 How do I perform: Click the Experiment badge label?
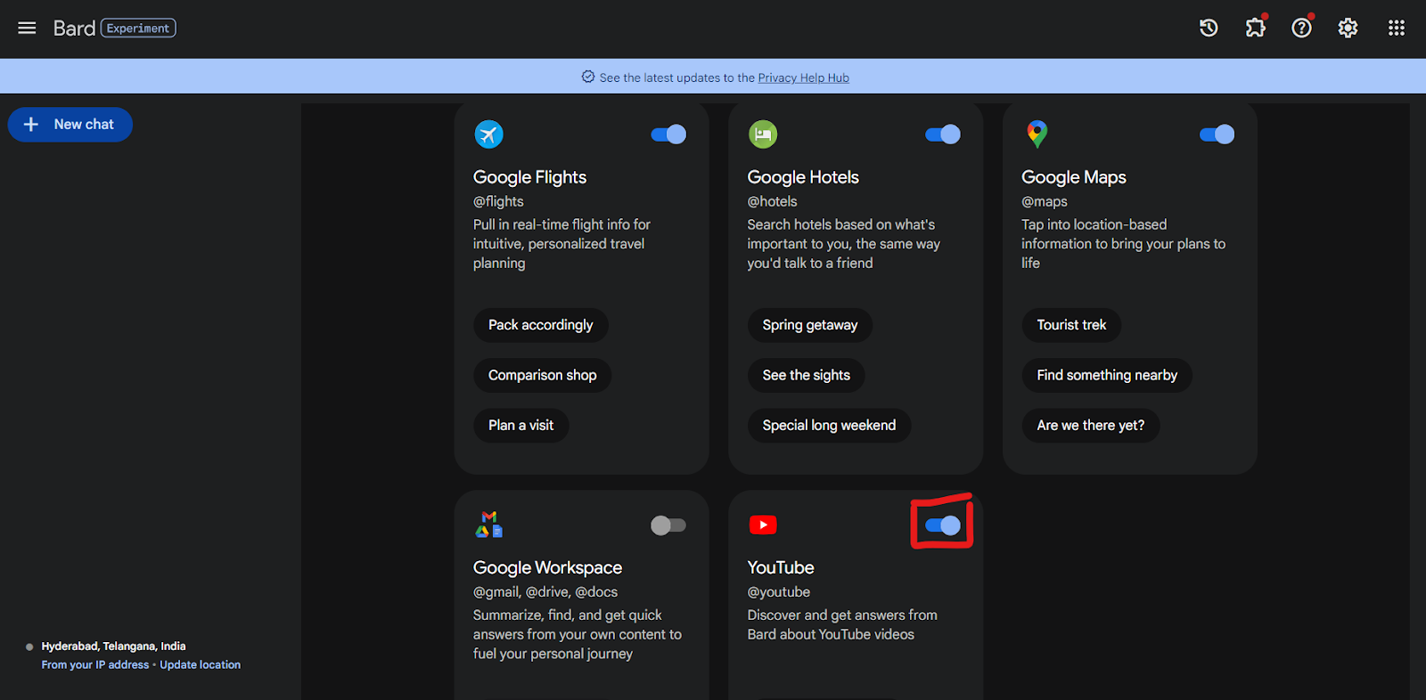click(138, 28)
